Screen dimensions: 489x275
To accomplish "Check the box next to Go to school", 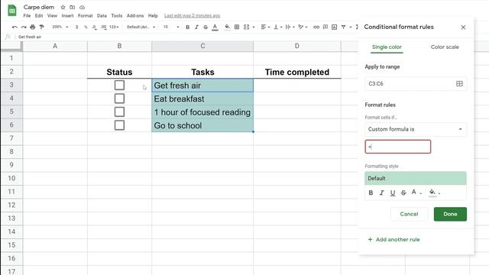I will (119, 125).
